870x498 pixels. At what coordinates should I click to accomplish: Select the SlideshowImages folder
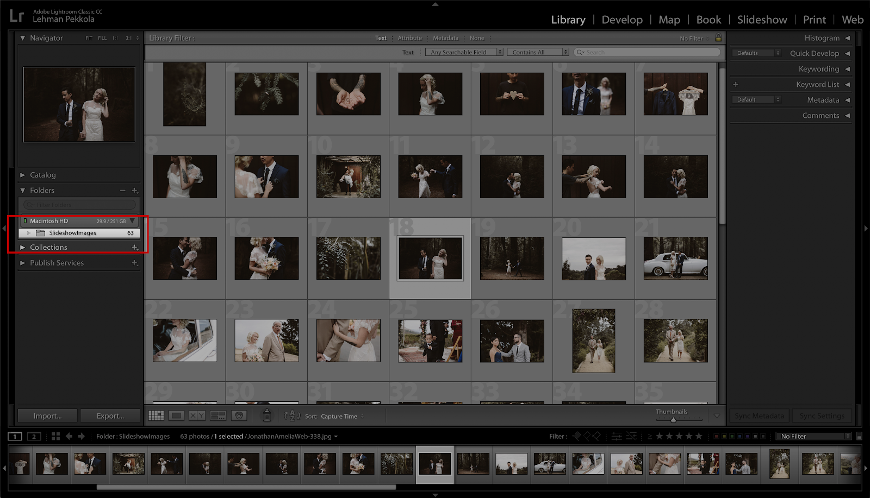72,233
